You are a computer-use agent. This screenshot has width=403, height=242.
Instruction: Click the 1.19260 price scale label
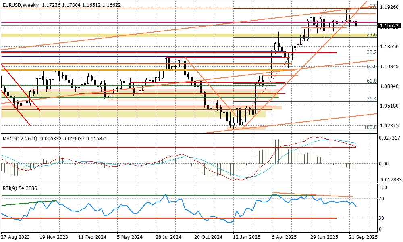[389, 7]
